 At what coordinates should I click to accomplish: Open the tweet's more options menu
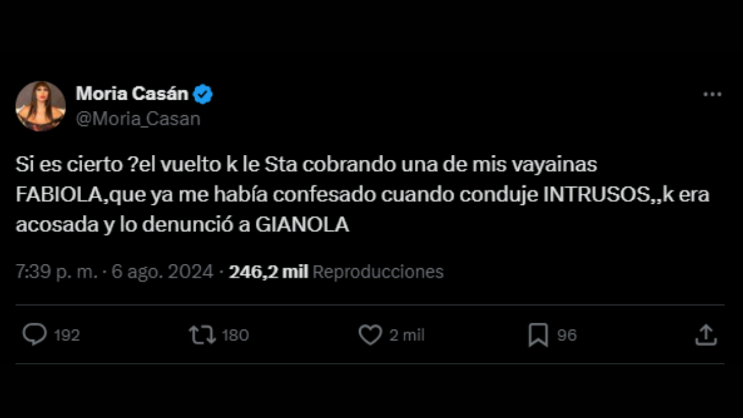point(713,94)
